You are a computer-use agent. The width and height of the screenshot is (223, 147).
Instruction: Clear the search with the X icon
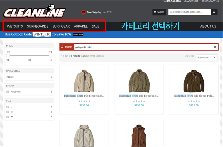point(215,47)
